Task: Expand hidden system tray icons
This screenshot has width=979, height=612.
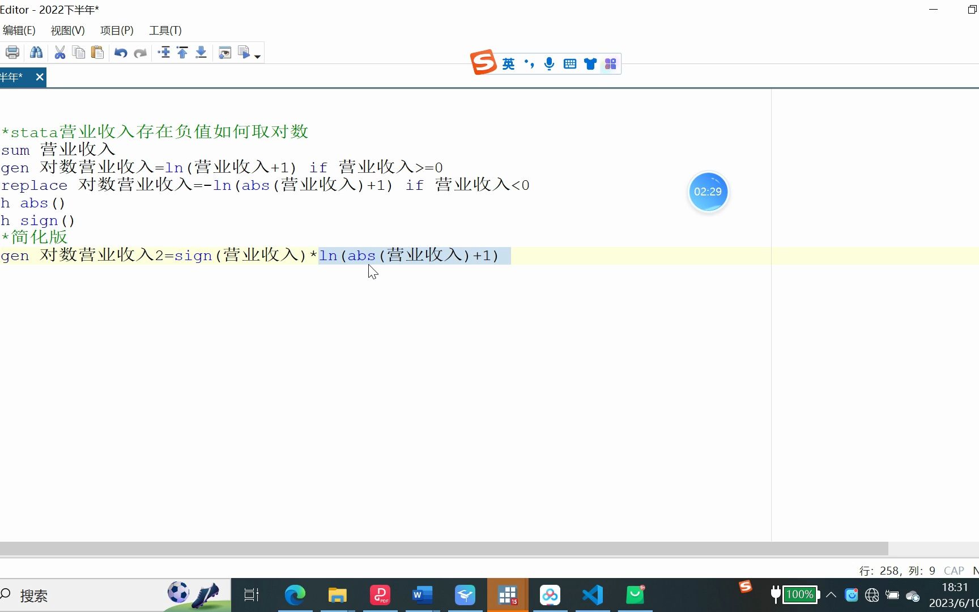Action: tap(831, 595)
